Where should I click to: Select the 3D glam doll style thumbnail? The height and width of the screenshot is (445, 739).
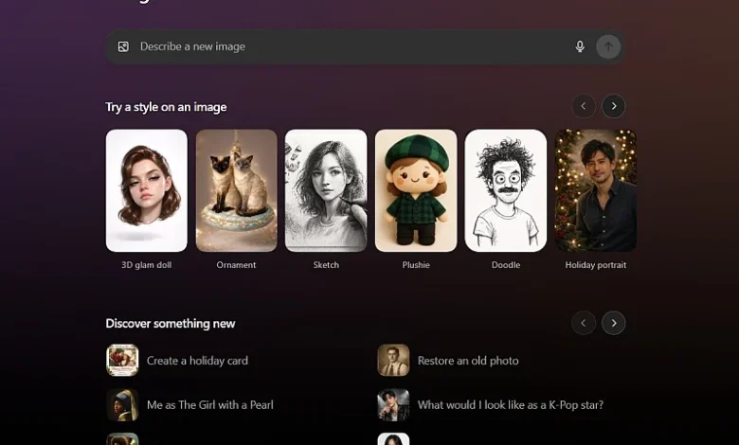147,190
